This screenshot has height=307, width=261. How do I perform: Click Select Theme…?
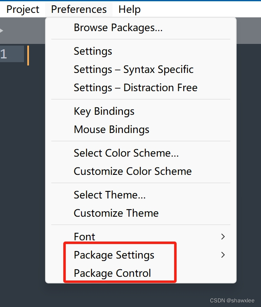click(141, 195)
